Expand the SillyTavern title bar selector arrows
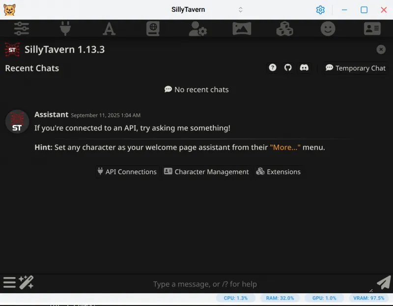Viewport: 393px width, 306px height. pyautogui.click(x=241, y=10)
